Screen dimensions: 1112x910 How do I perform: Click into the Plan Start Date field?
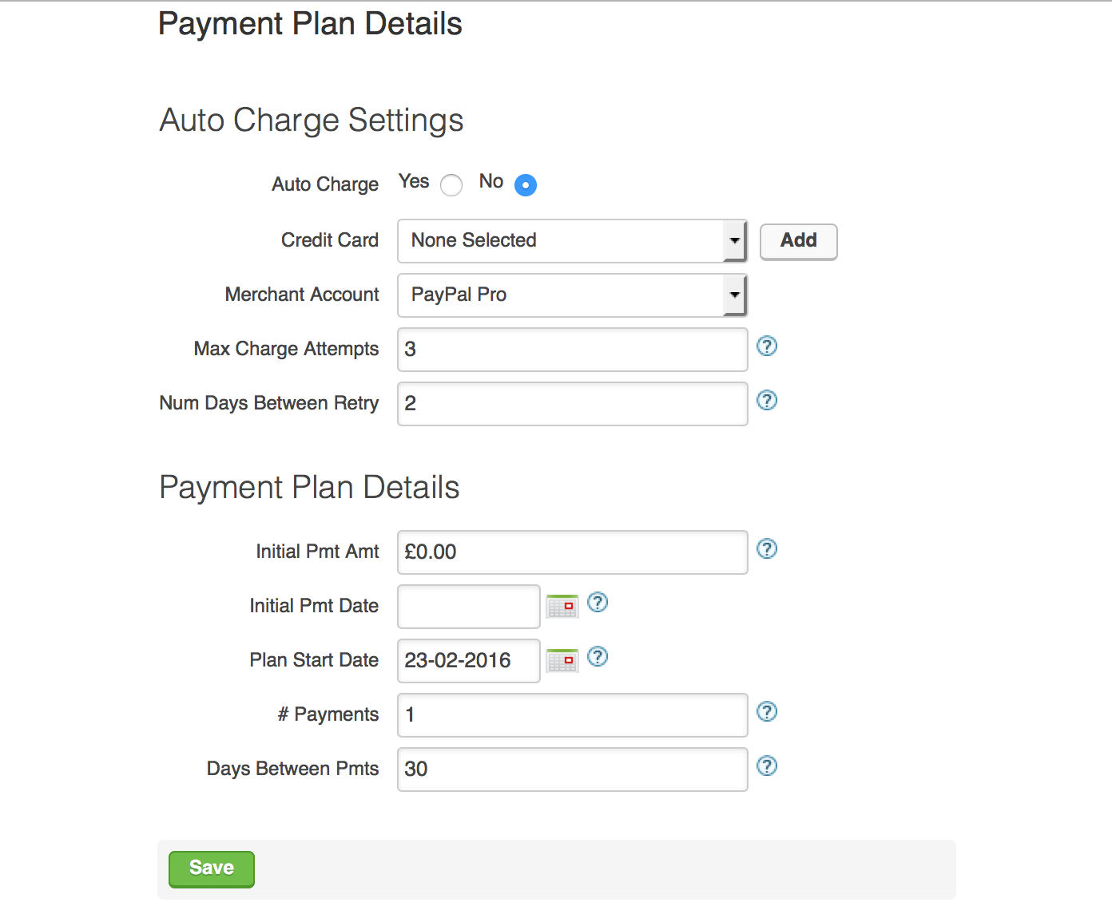469,661
